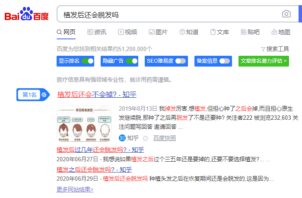Open camera image search icon
Viewport: 302px width, 198px height.
[x=286, y=14]
